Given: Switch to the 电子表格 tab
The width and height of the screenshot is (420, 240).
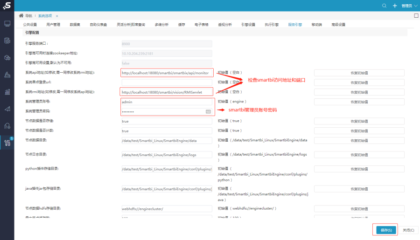Looking at the screenshot, I should pyautogui.click(x=202, y=25).
